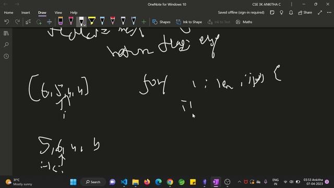Select the pink pen
334x188 pixels.
[71, 21]
